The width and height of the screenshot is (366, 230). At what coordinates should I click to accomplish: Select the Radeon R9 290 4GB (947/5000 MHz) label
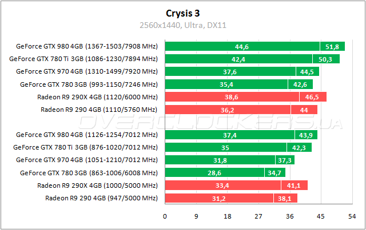coord(101,198)
